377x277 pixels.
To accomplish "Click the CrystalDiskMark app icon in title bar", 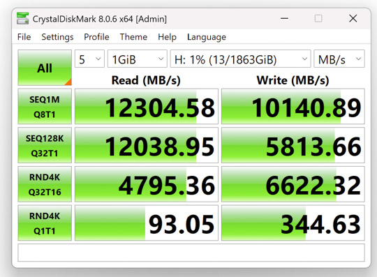I will point(22,19).
